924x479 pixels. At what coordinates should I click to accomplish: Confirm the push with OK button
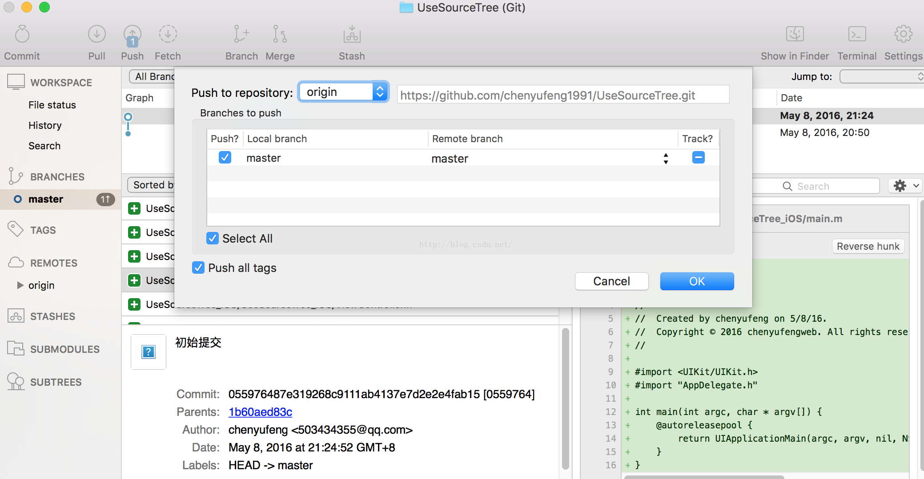(696, 281)
